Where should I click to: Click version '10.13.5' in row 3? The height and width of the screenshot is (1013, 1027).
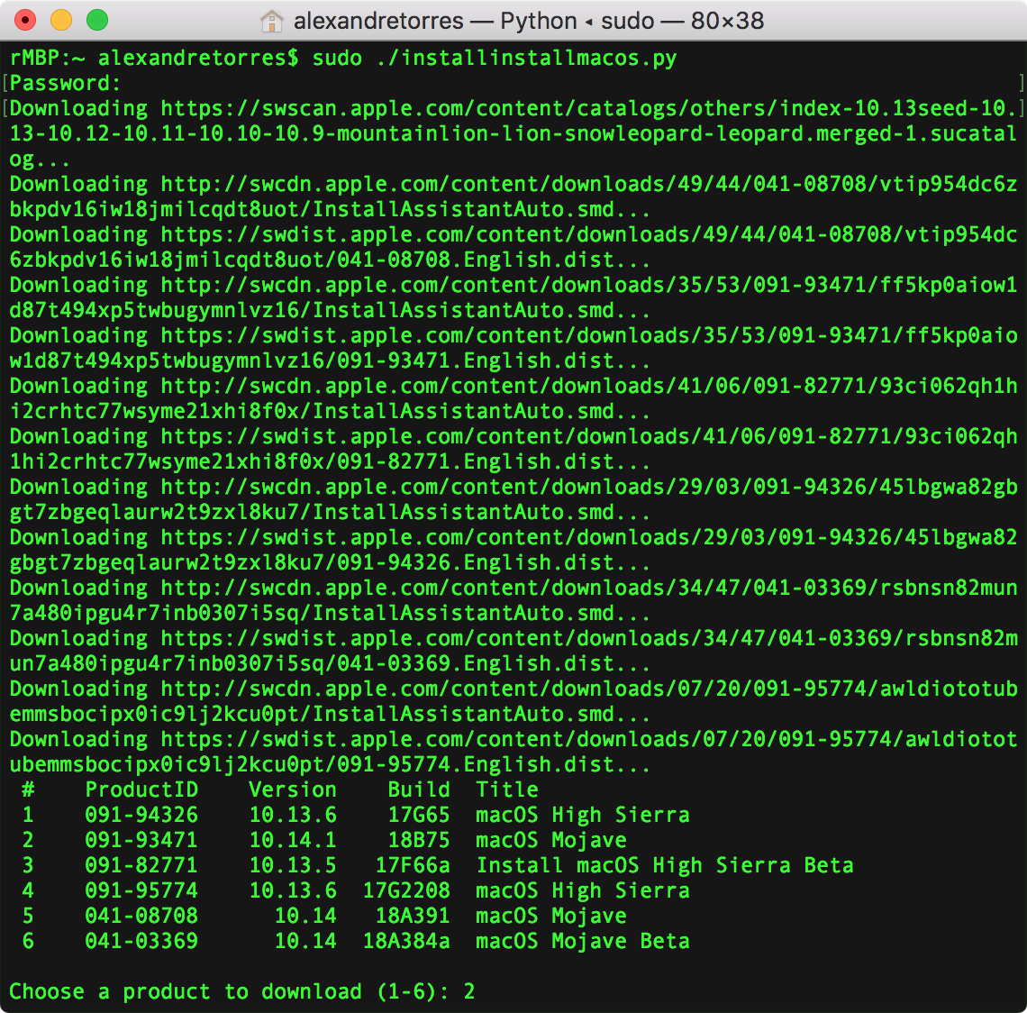293,865
